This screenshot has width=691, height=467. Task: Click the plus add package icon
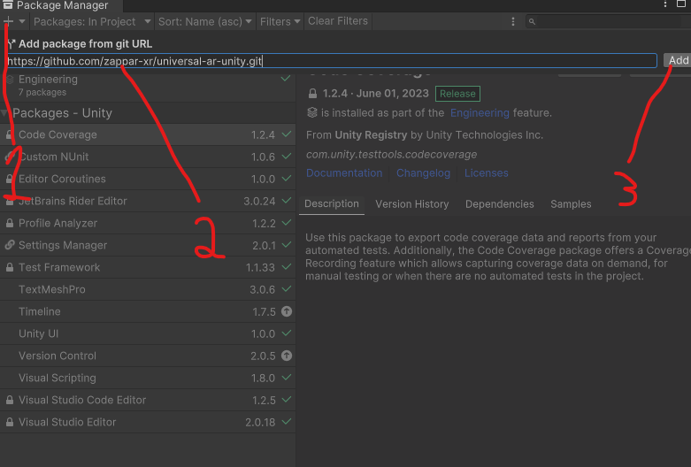9,21
